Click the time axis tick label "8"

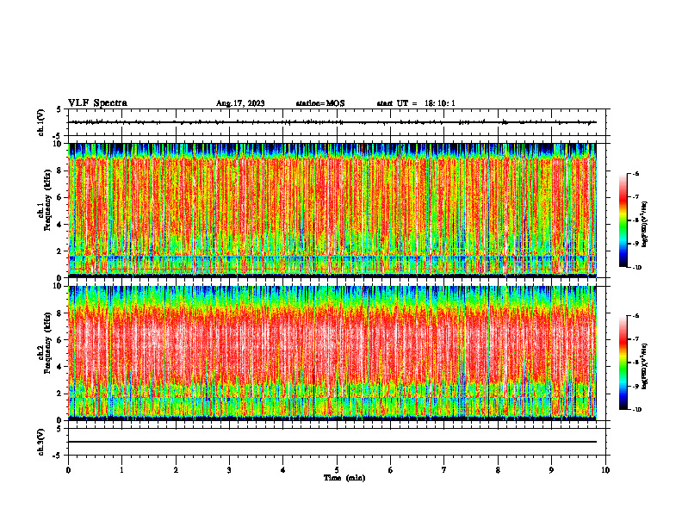(498, 470)
